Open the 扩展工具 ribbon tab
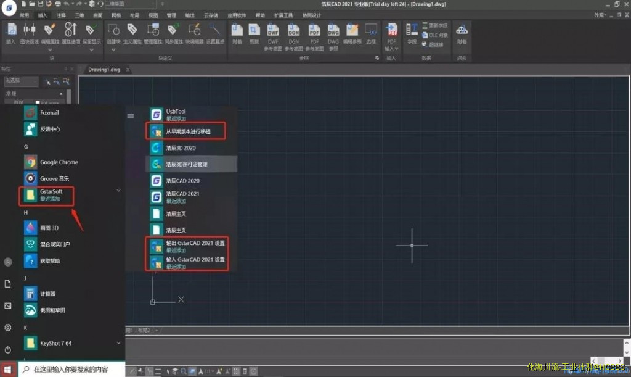631x377 pixels. tap(283, 15)
